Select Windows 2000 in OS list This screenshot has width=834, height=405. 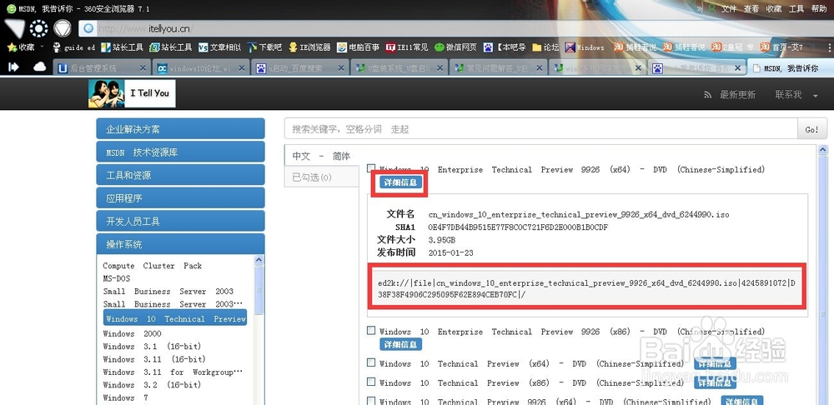[x=132, y=333]
